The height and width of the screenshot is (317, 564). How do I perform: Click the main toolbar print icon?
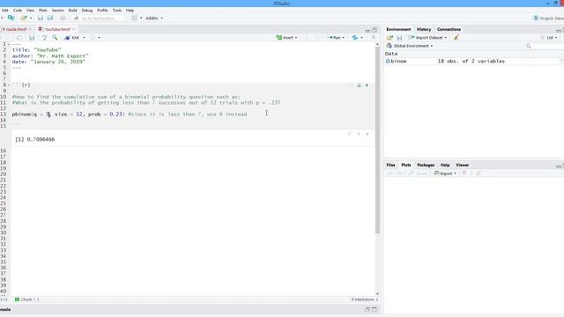[63, 18]
